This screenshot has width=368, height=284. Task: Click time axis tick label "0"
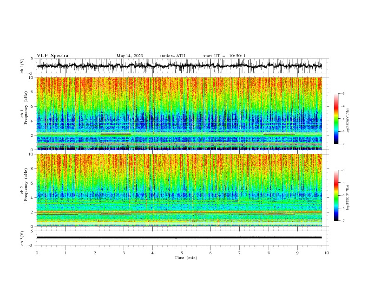pyautogui.click(x=37, y=253)
